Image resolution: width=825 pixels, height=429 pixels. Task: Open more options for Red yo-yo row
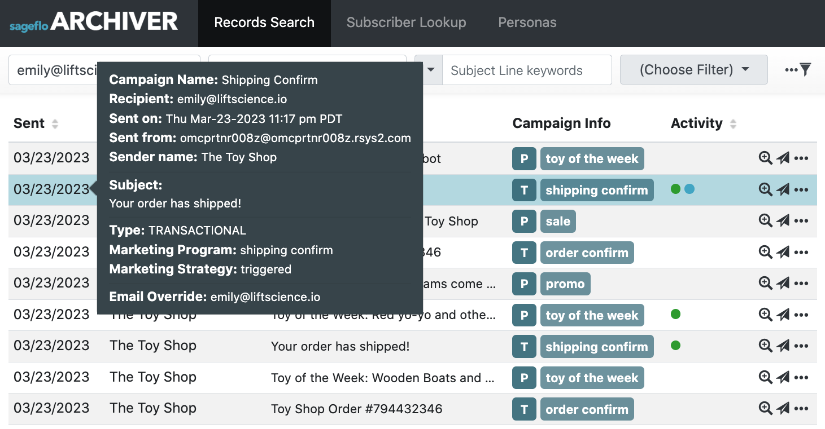point(801,315)
